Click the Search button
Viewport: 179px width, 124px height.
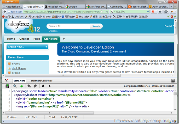[x=96, y=26]
